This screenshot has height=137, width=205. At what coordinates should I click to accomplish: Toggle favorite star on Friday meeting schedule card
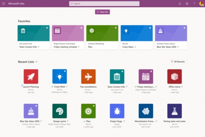pyautogui.click(x=81, y=28)
